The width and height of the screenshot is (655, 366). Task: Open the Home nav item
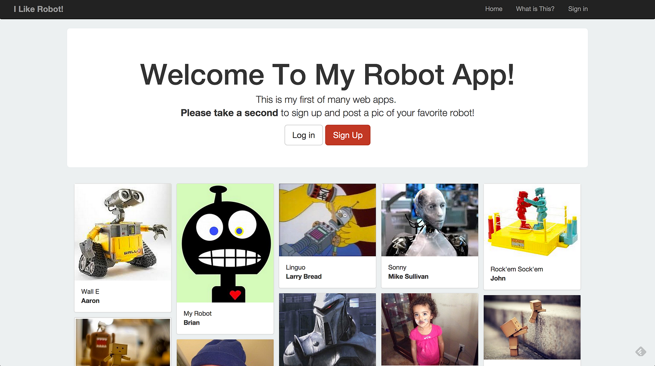494,9
